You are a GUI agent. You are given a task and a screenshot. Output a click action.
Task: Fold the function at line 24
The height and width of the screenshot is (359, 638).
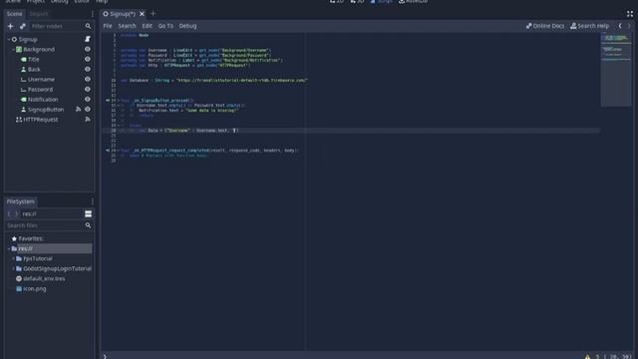coord(119,151)
